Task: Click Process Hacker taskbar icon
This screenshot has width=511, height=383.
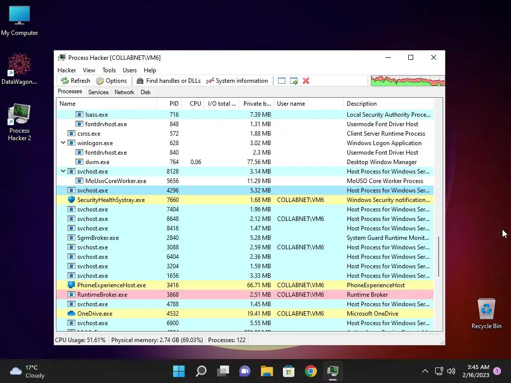Action: pos(333,371)
